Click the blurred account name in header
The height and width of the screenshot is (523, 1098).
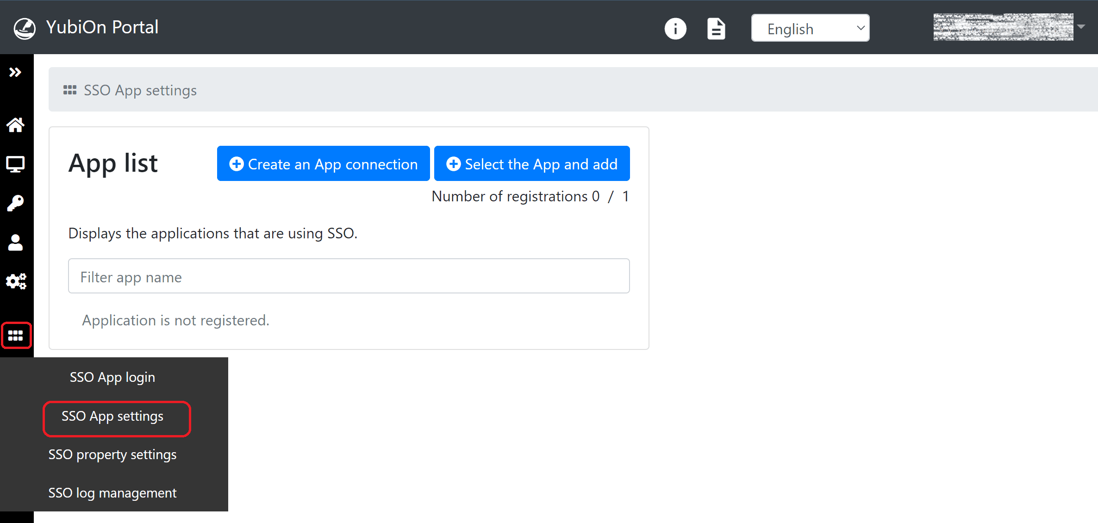tap(1003, 27)
